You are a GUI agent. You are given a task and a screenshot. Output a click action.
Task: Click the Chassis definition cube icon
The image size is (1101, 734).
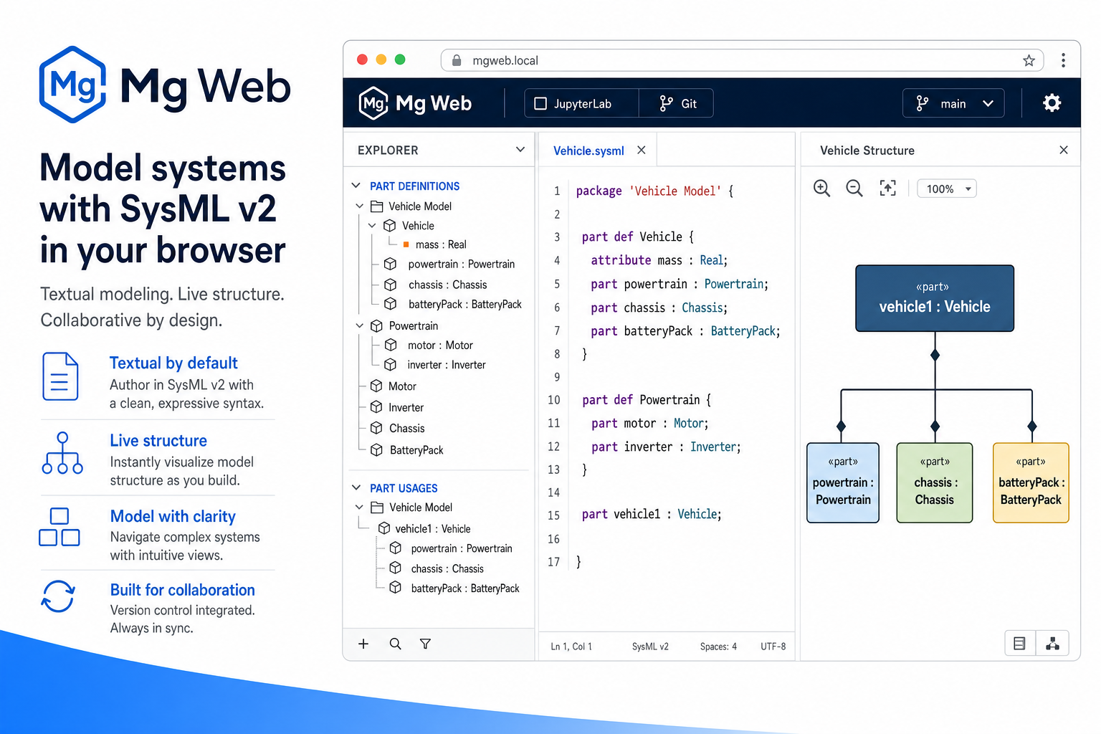point(376,428)
